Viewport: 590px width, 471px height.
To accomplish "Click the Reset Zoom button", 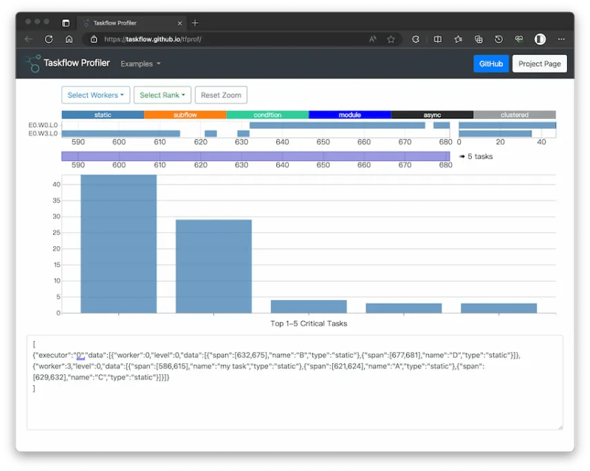I will click(221, 95).
